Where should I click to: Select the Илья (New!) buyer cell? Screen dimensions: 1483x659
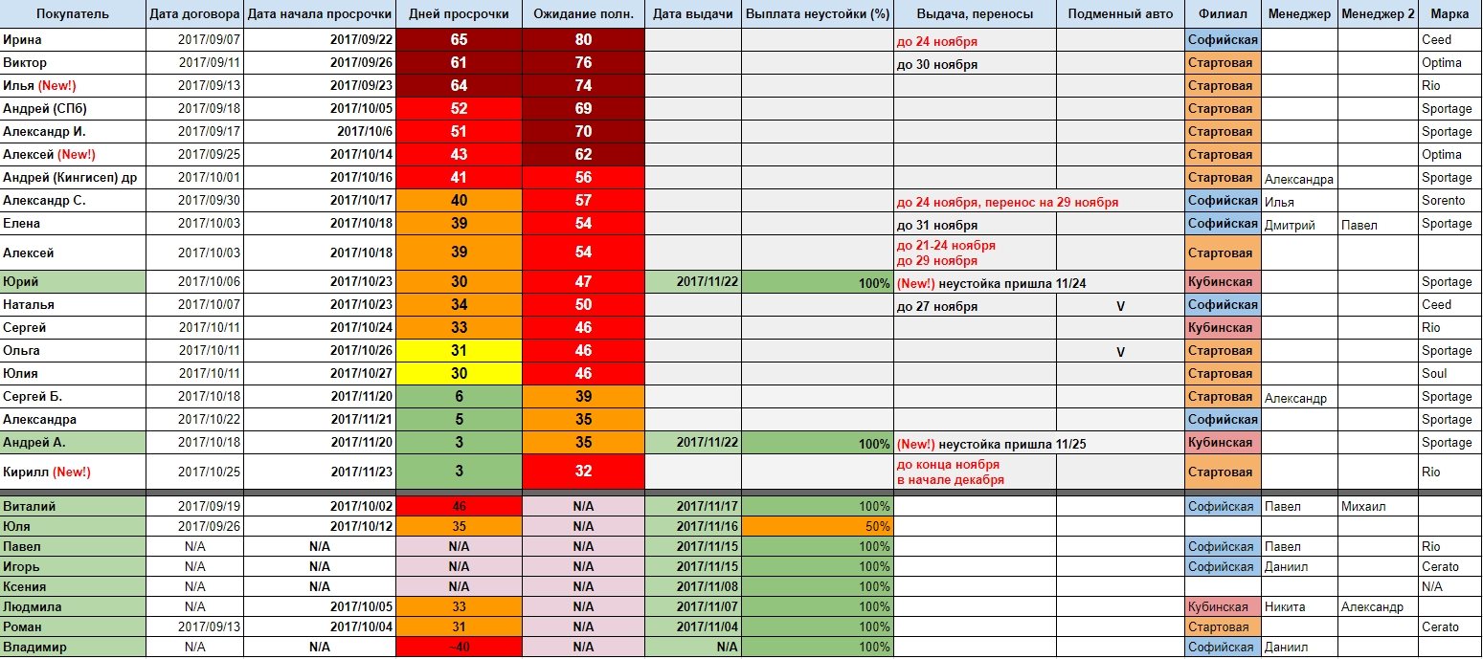pos(73,86)
